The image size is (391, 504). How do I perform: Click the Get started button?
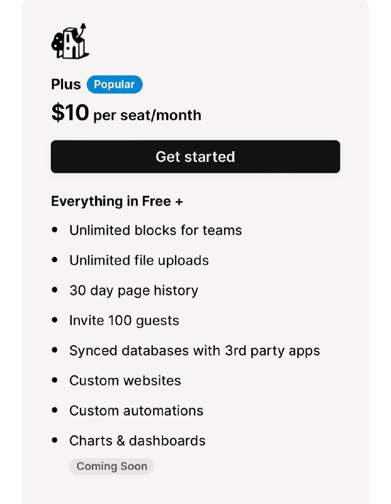coord(195,156)
